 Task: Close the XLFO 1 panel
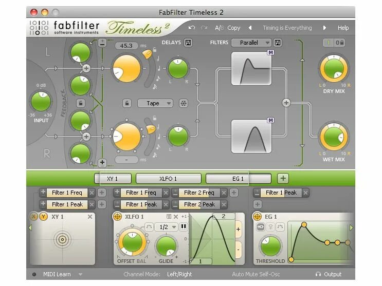176,216
